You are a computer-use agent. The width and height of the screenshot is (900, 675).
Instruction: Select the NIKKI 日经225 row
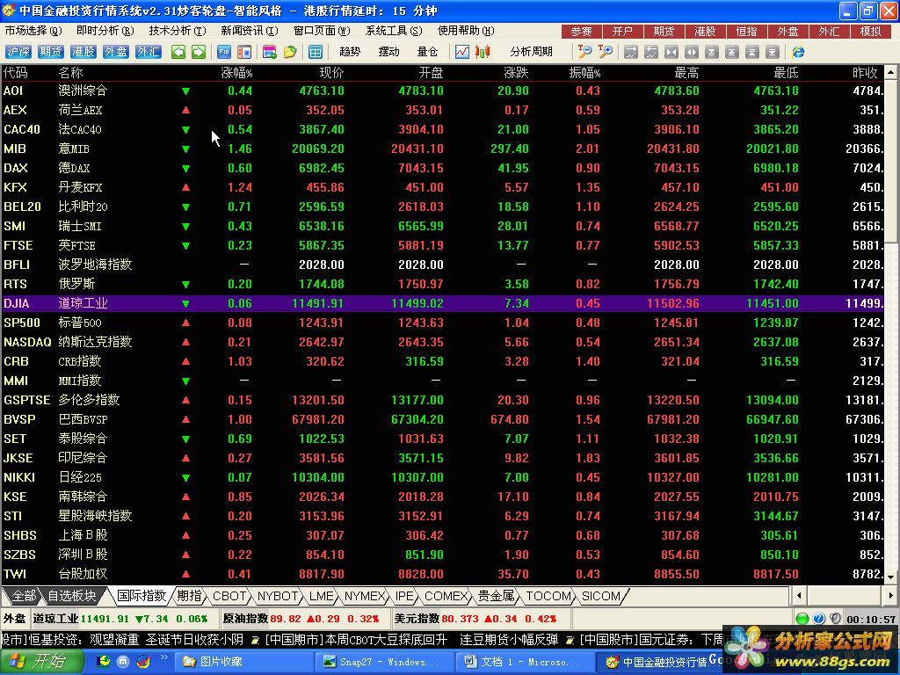point(442,477)
